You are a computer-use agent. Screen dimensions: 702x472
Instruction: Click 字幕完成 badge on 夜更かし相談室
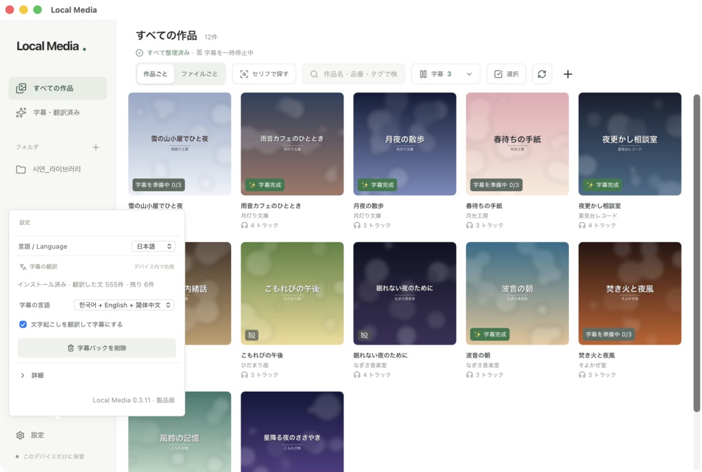(602, 185)
